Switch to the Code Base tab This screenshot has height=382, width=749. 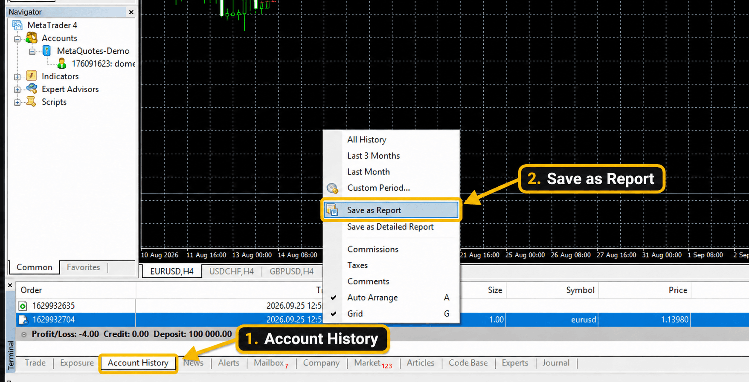[x=468, y=363]
